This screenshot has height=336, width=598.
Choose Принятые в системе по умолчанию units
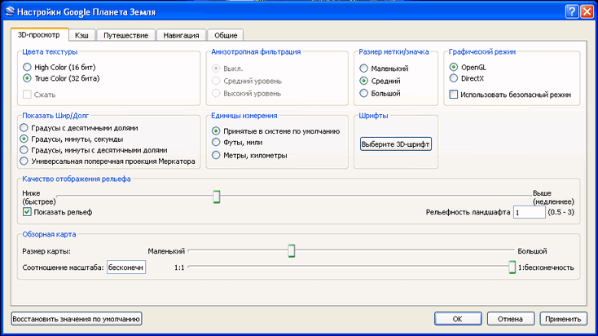[x=275, y=131]
